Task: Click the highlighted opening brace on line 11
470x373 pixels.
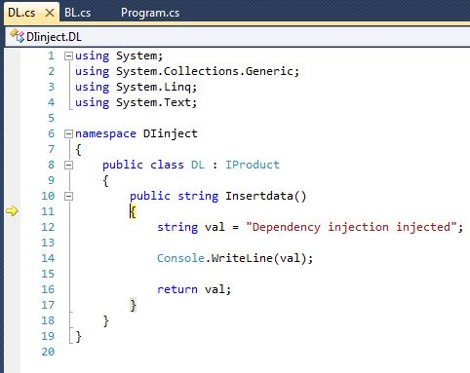Action: click(x=133, y=211)
